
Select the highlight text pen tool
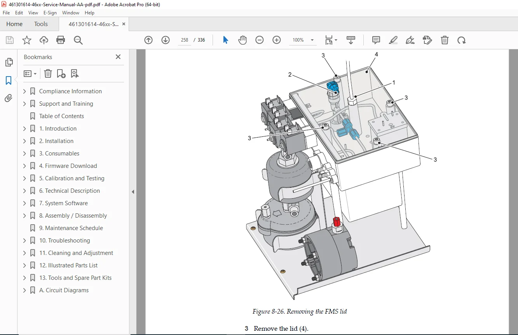(393, 40)
